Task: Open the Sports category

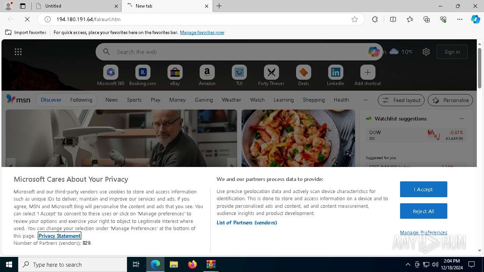Action: click(x=134, y=100)
